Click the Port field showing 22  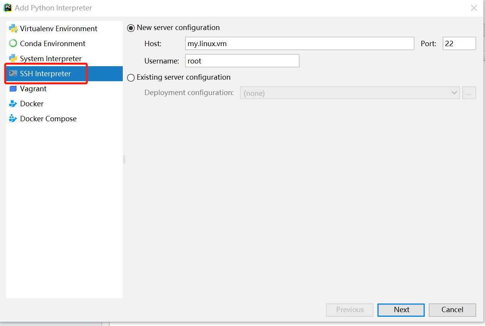[459, 43]
